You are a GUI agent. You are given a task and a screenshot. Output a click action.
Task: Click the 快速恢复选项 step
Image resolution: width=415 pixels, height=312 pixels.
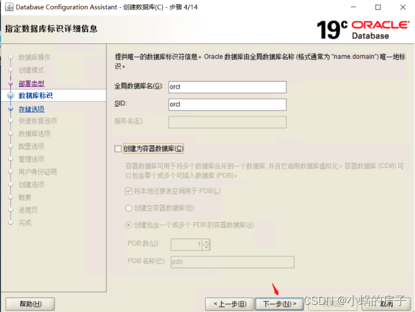tap(38, 121)
